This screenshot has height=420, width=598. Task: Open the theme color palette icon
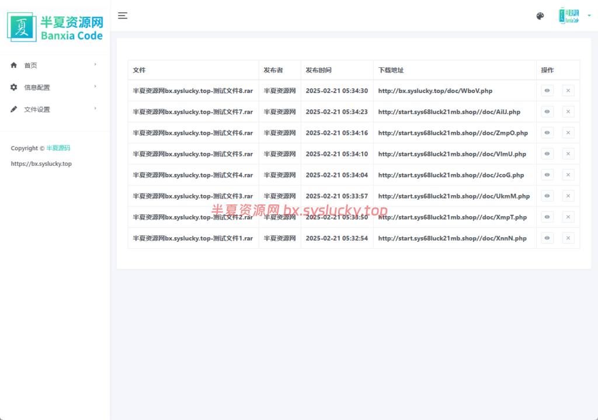coord(540,16)
